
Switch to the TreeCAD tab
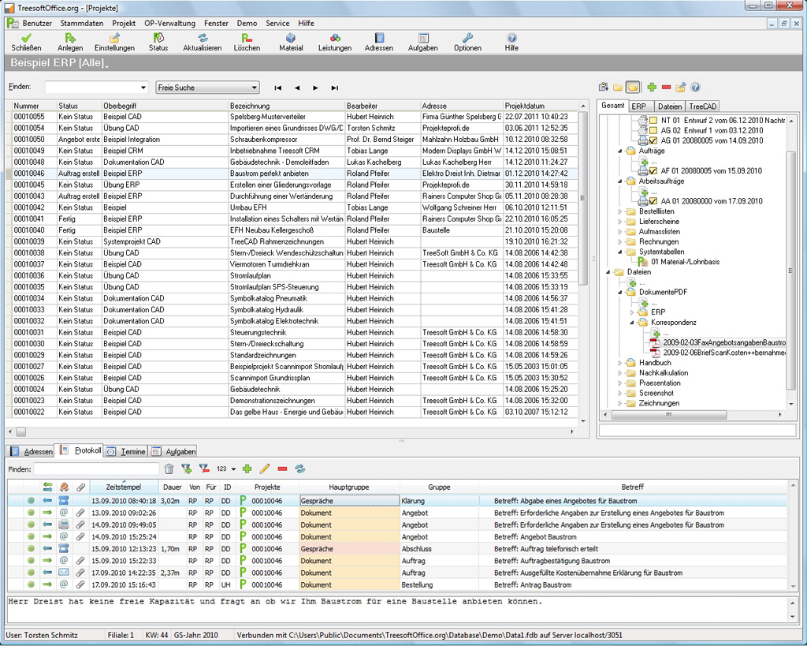[x=702, y=106]
